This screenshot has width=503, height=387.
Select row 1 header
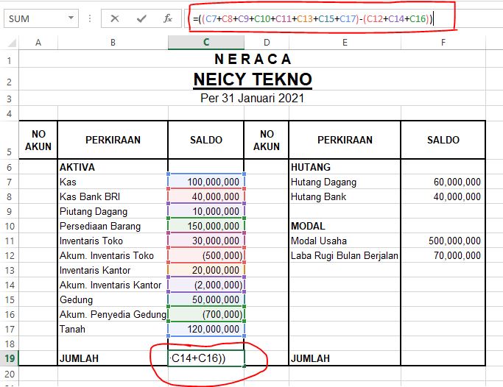[10, 60]
